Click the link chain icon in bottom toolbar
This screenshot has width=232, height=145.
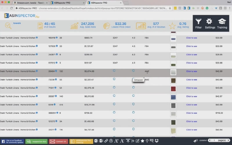(x=106, y=141)
